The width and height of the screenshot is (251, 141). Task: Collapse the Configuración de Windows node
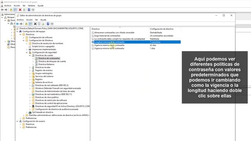(24, 40)
